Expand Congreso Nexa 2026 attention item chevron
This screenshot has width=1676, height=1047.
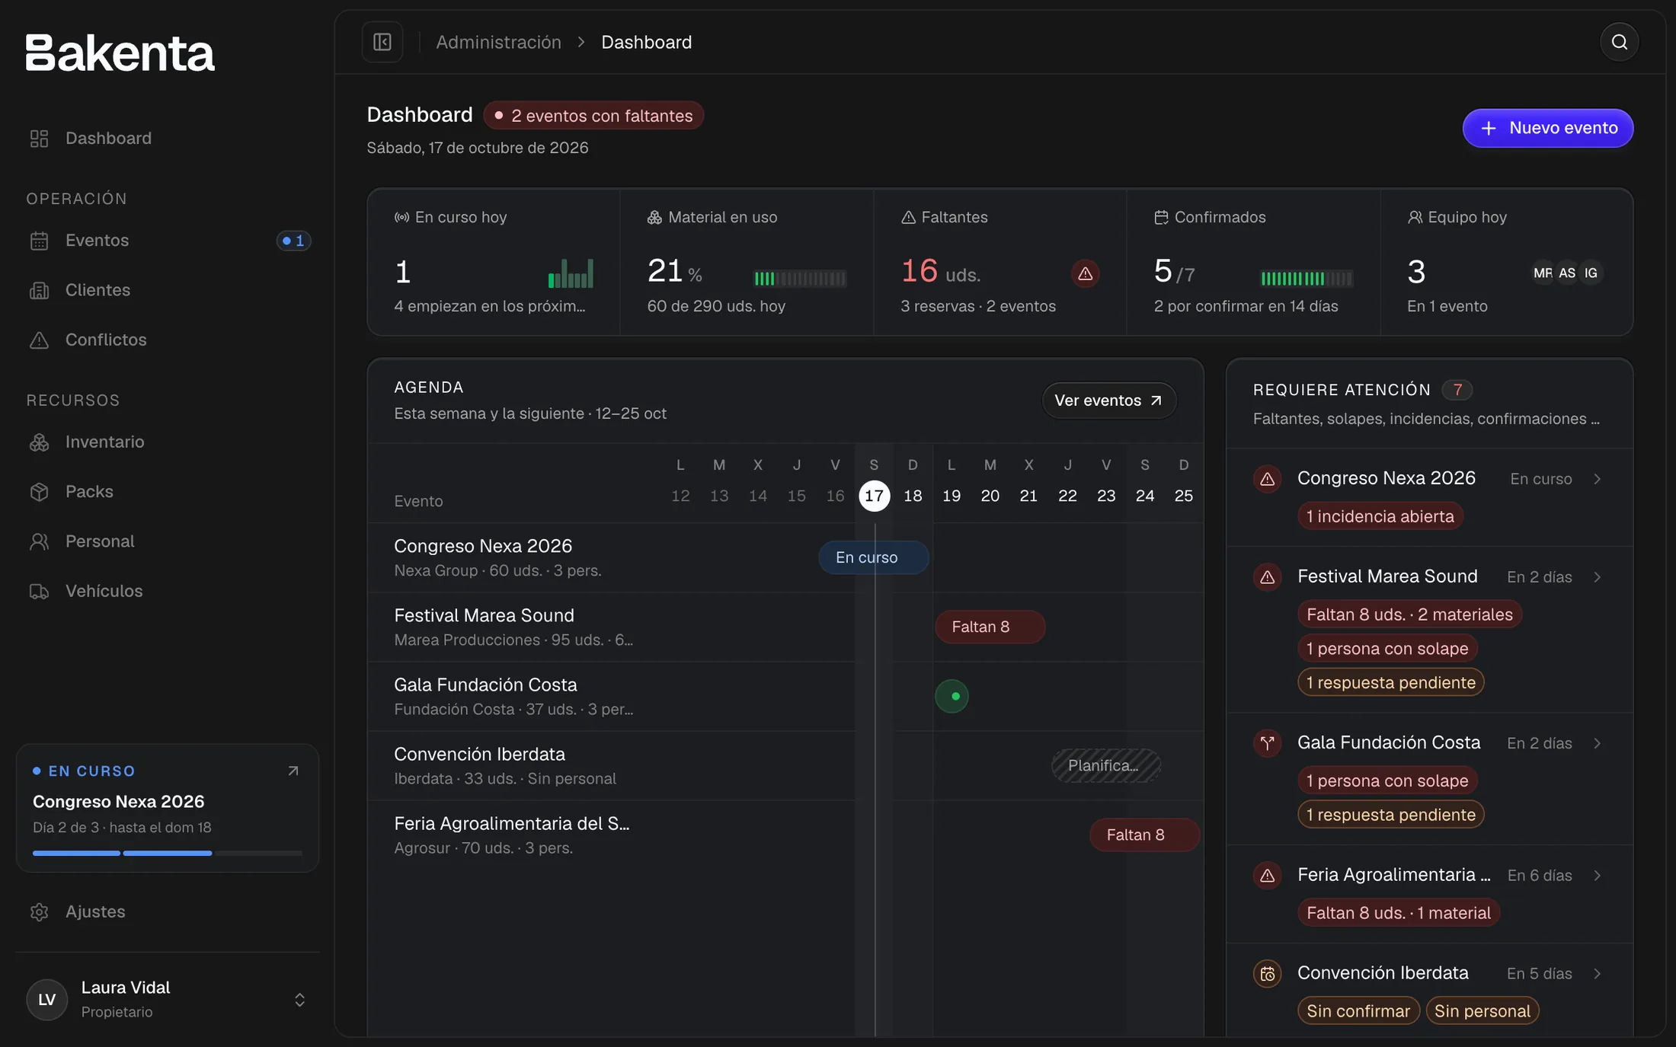tap(1598, 479)
